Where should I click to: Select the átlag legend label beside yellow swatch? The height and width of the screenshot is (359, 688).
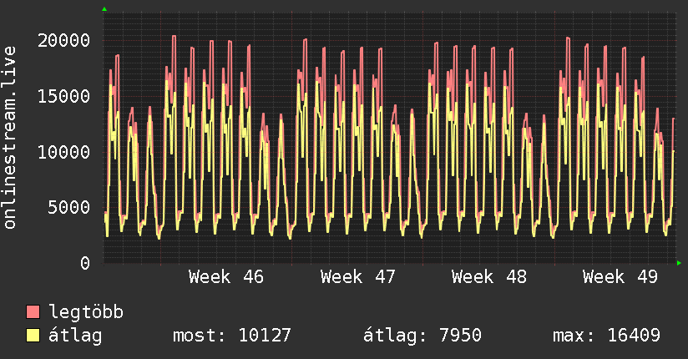click(75, 336)
